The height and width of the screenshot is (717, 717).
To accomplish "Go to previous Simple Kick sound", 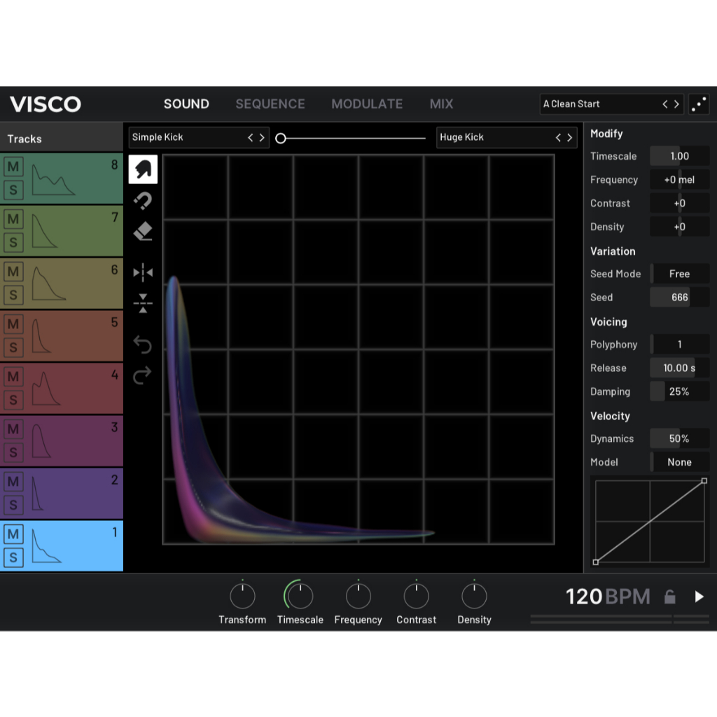I will pyautogui.click(x=250, y=138).
